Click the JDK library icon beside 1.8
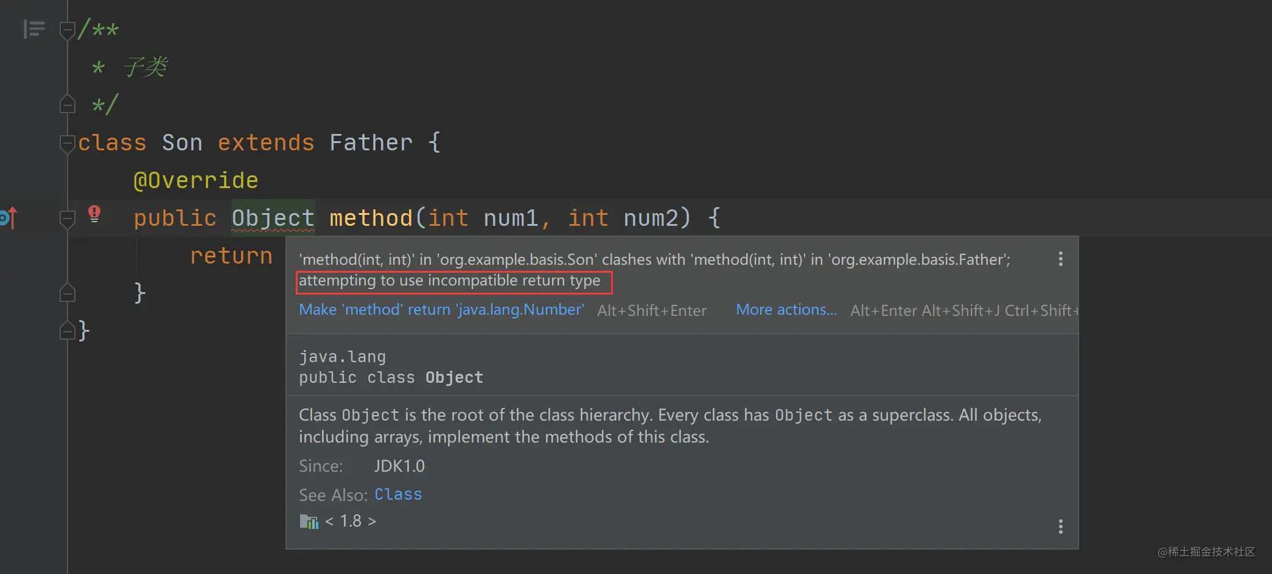The width and height of the screenshot is (1272, 574). click(309, 522)
